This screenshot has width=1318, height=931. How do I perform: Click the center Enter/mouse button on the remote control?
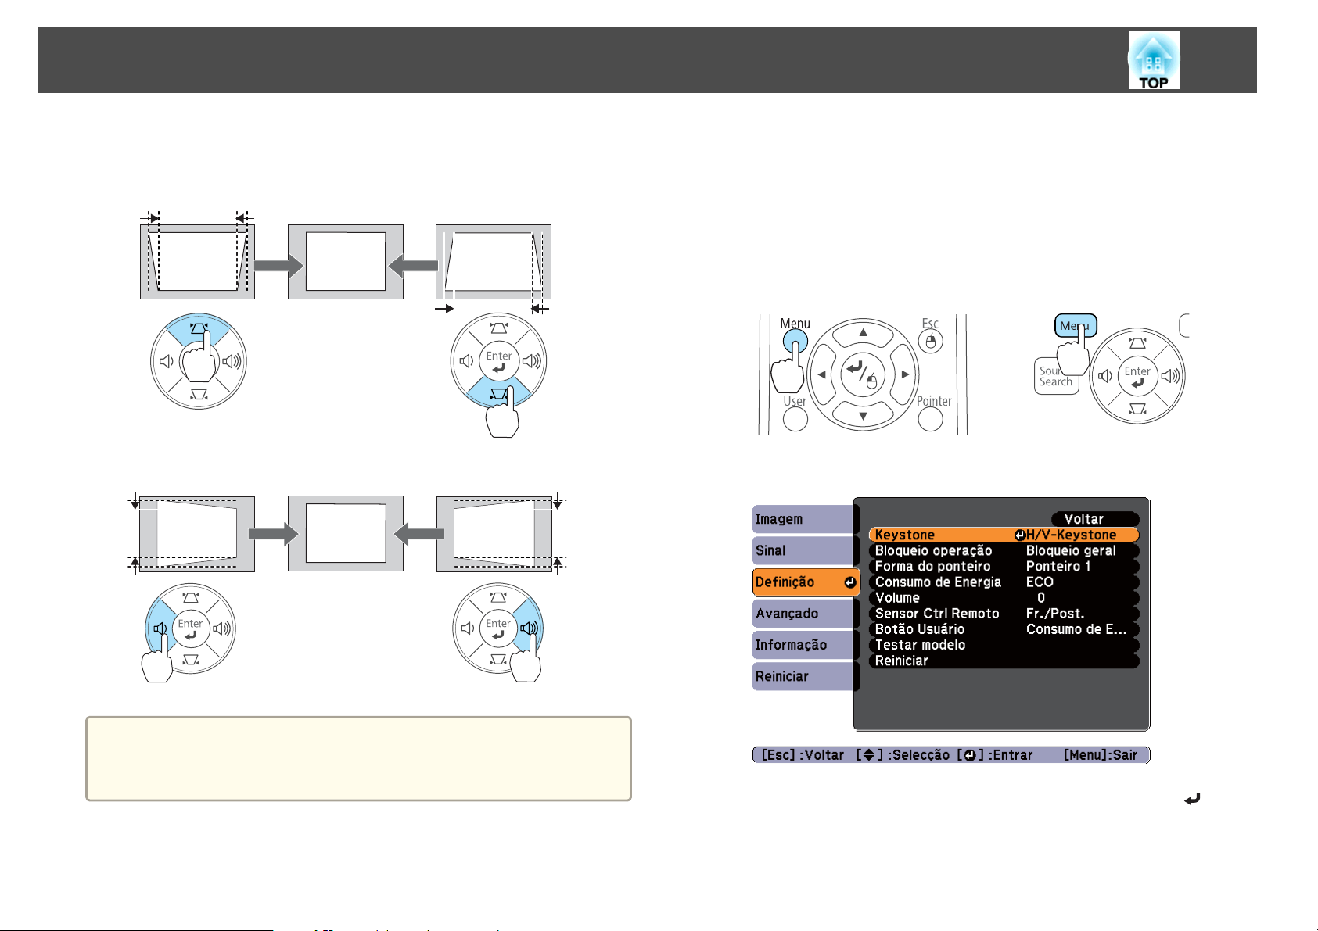pyautogui.click(x=864, y=374)
